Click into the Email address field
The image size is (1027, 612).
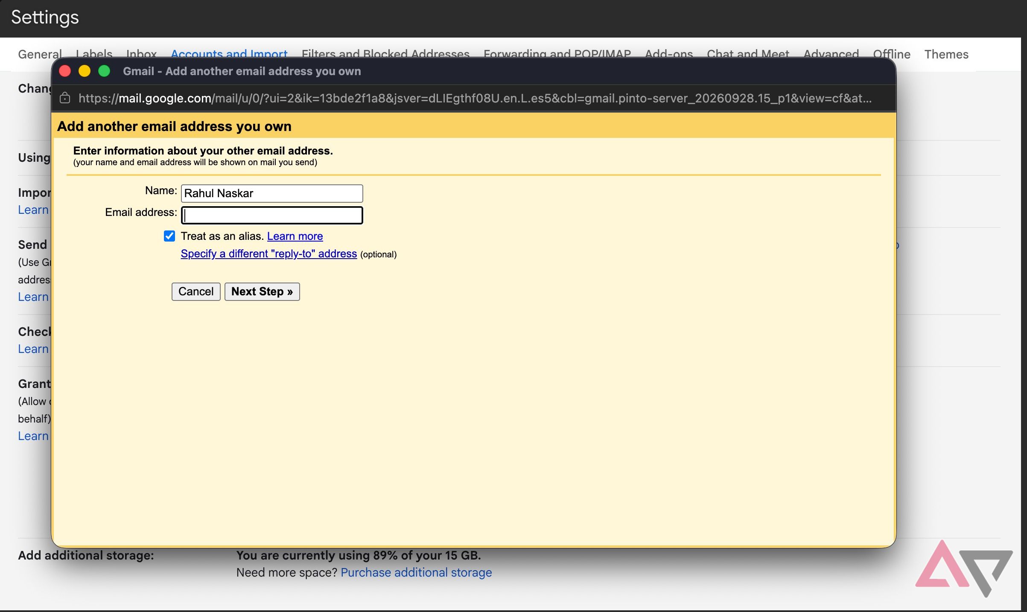click(272, 215)
